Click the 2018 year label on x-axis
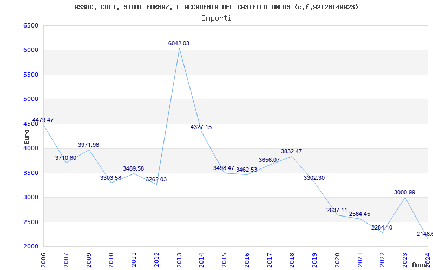 [x=292, y=260]
